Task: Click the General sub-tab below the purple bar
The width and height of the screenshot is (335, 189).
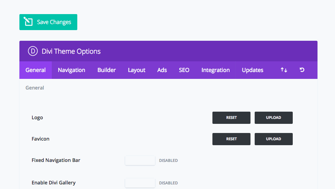Action: (35, 88)
